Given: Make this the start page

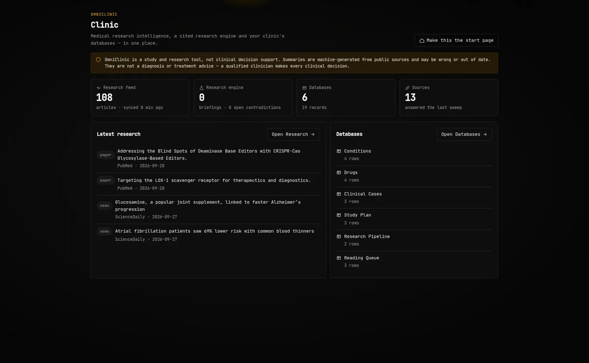Looking at the screenshot, I should click(x=456, y=40).
